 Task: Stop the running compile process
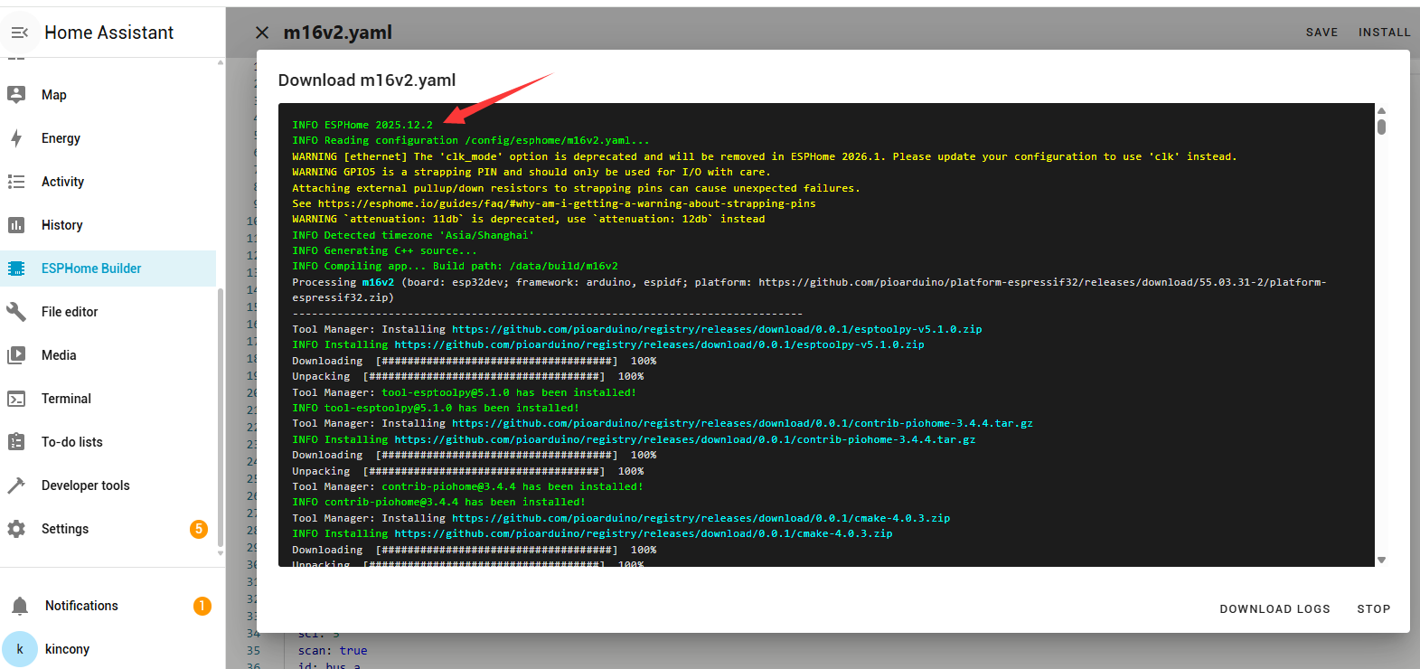tap(1373, 609)
